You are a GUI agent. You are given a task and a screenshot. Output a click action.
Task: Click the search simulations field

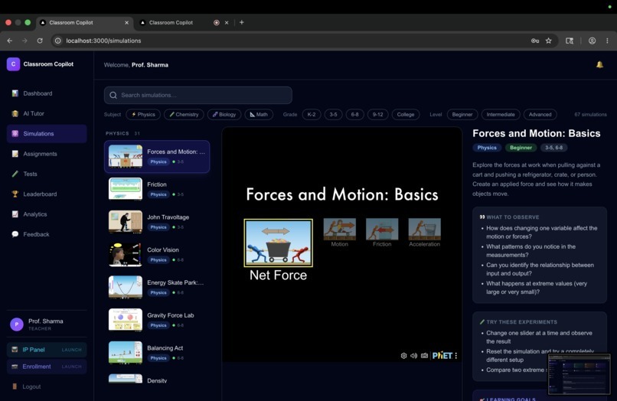198,95
